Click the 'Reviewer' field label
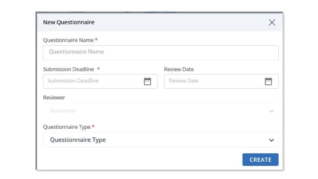This screenshot has height=179, width=318. point(54,98)
